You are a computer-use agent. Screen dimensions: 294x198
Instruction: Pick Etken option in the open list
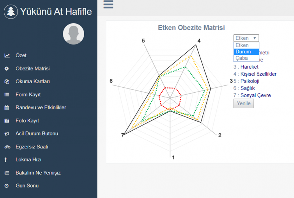point(242,45)
